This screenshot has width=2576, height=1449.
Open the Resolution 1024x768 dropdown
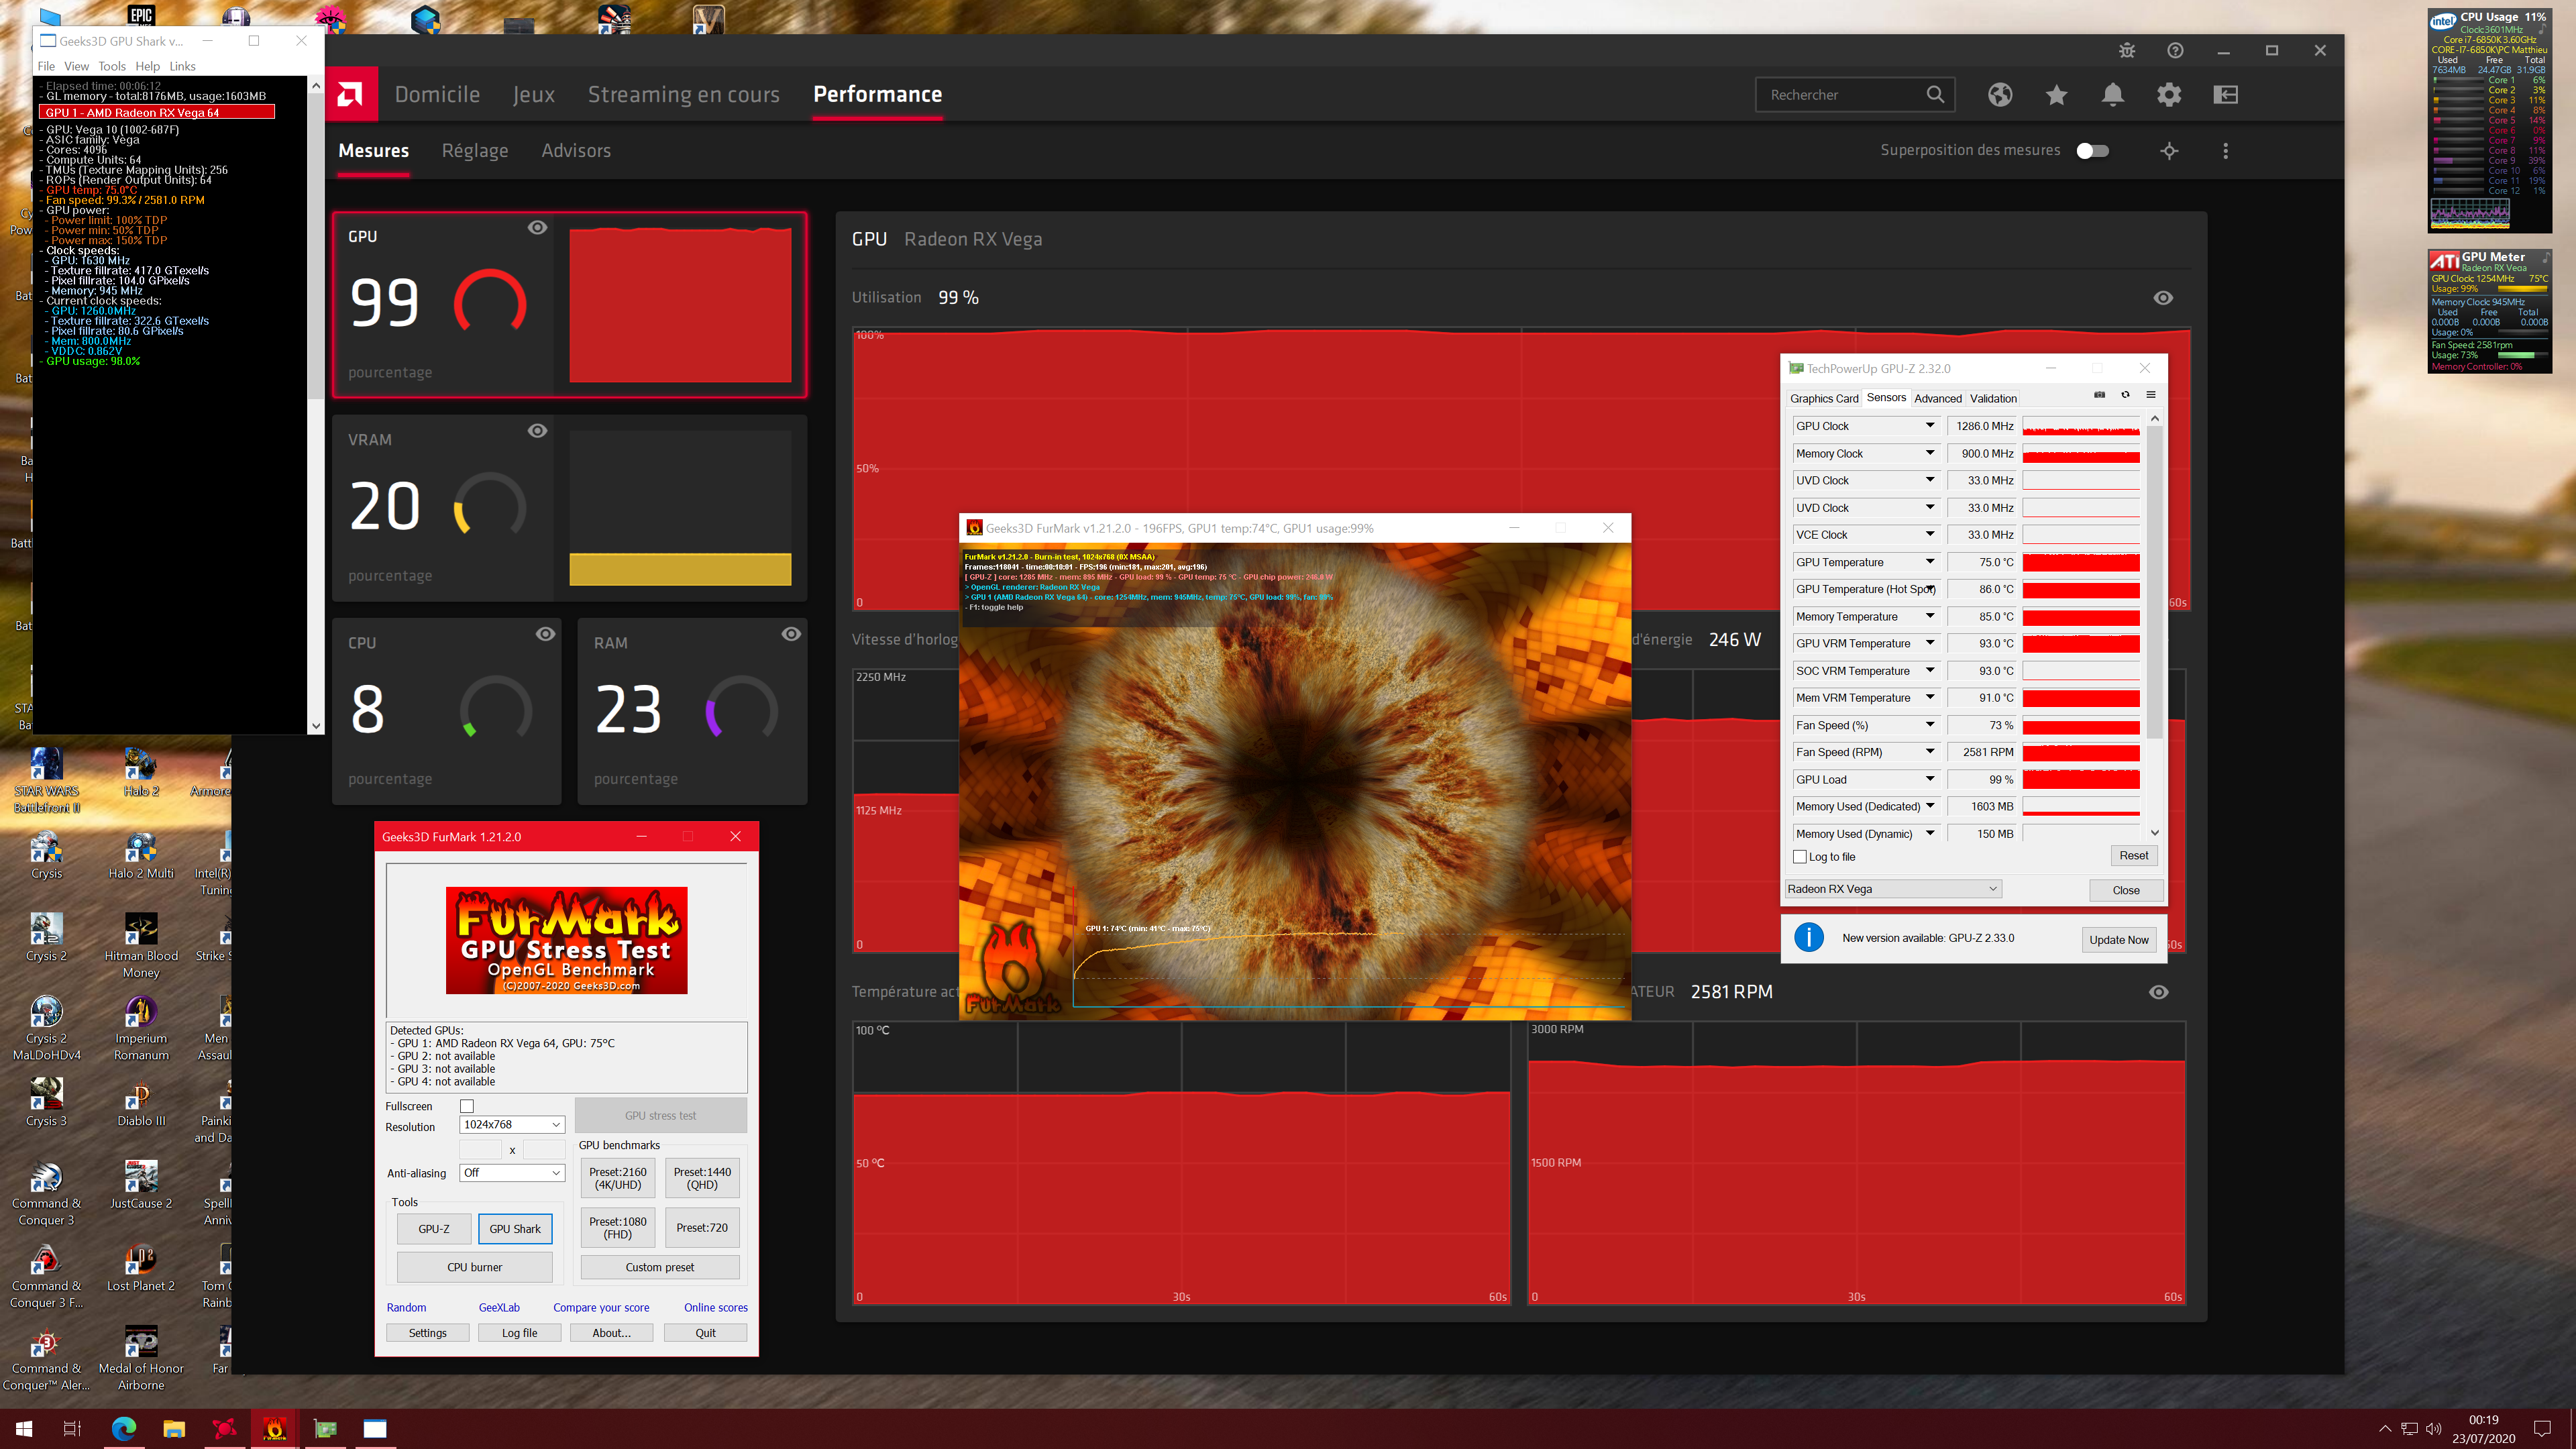pos(512,1125)
